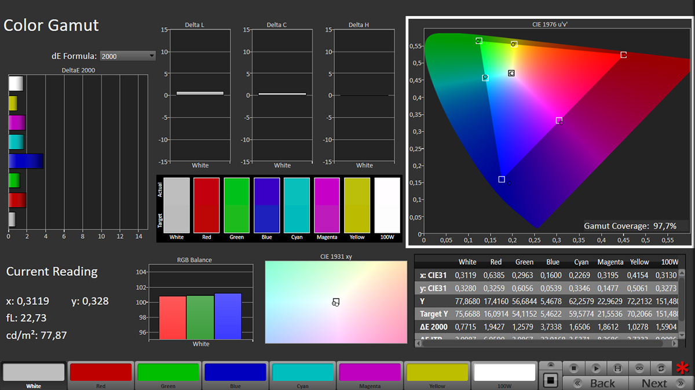
Task: Expand the small up-arrow above the square button
Action: [x=550, y=366]
